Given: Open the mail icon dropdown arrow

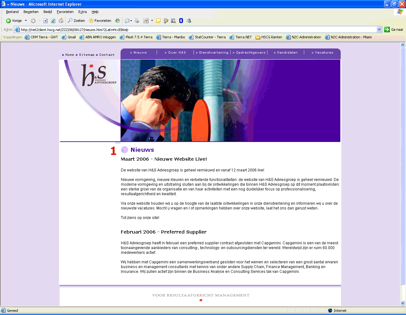Looking at the screenshot, I should [131, 21].
